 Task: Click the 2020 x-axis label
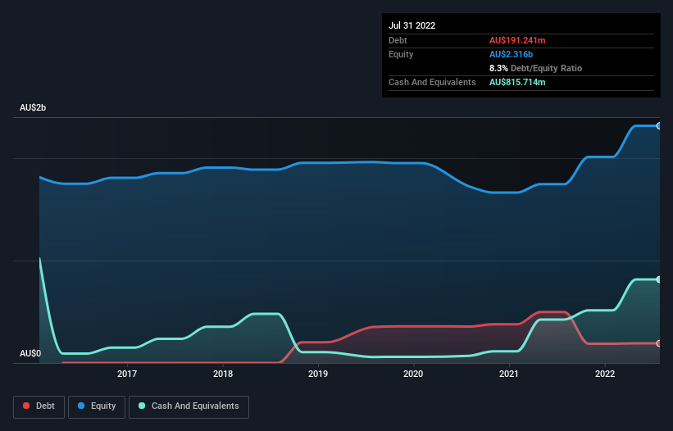(413, 374)
